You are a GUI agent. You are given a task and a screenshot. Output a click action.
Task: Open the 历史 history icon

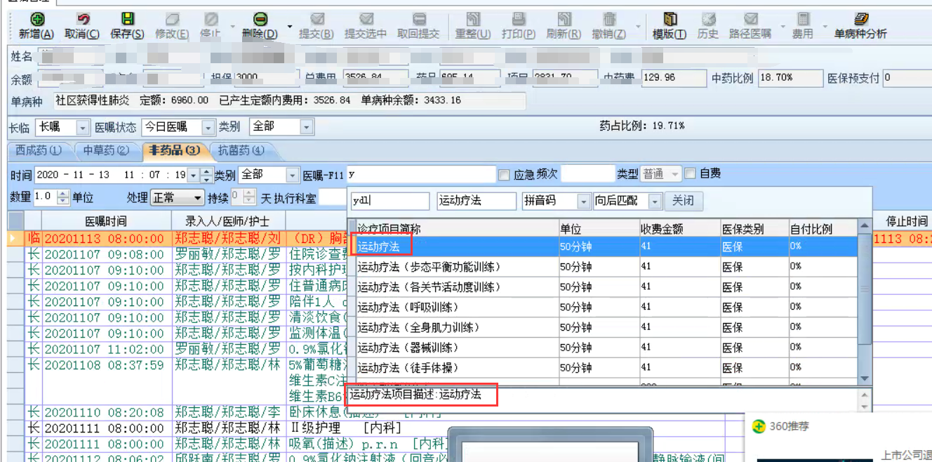pos(708,20)
